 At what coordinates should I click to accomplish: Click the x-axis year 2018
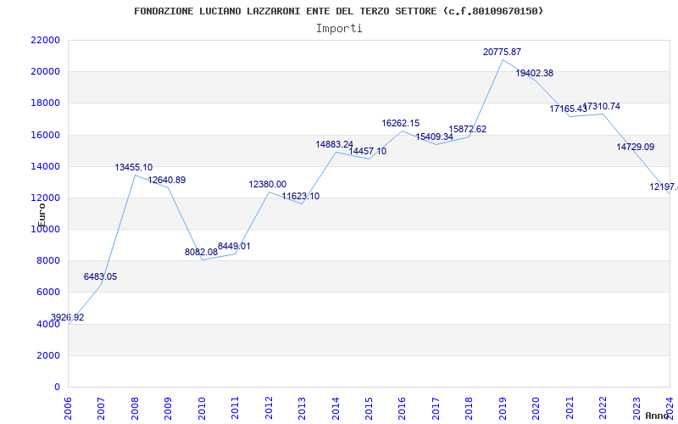[x=470, y=408]
